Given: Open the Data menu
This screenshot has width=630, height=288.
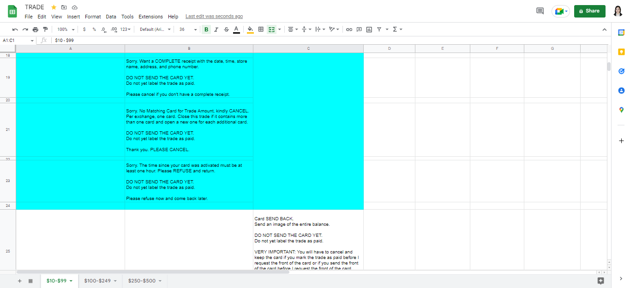Looking at the screenshot, I should tap(111, 17).
